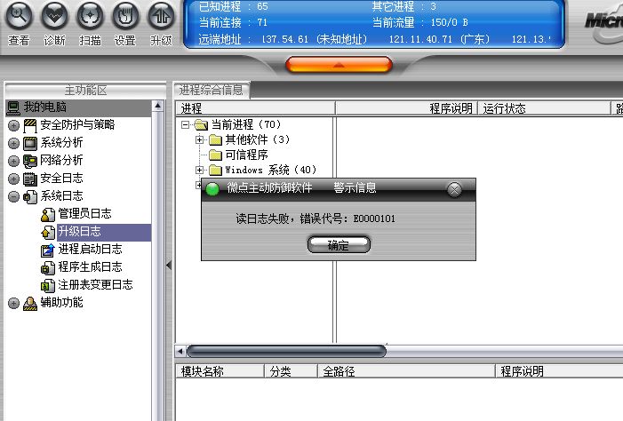623x421 pixels.
Task: Select 辅助功能 label
Action: [61, 302]
